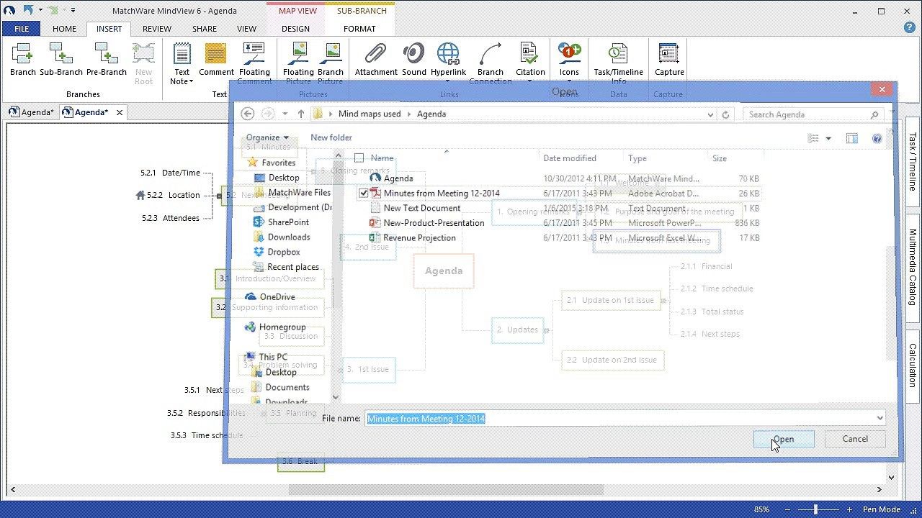Switch to the HOME ribbon tab
Image resolution: width=922 pixels, height=518 pixels.
click(64, 29)
